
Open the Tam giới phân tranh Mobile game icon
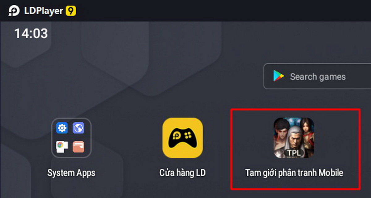point(294,138)
